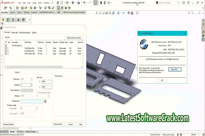
Task: Click the Login user profile icon
Action: 184,3
